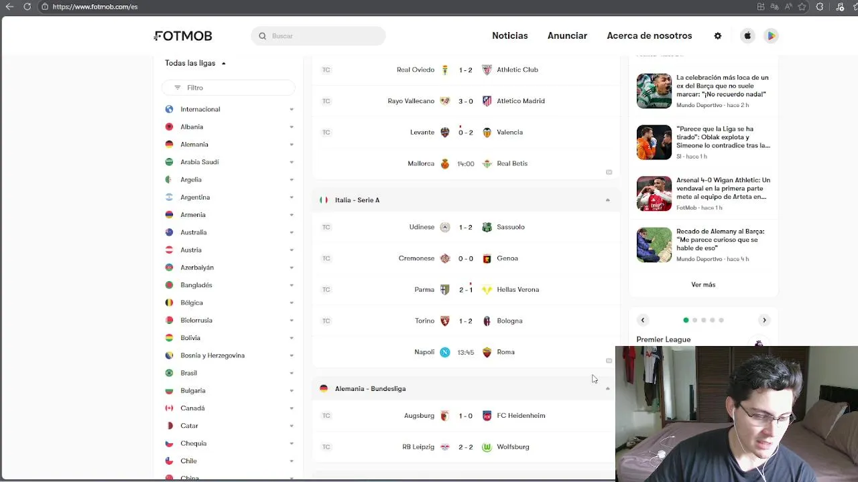
Task: Click the Buscar search field
Action: 318,36
